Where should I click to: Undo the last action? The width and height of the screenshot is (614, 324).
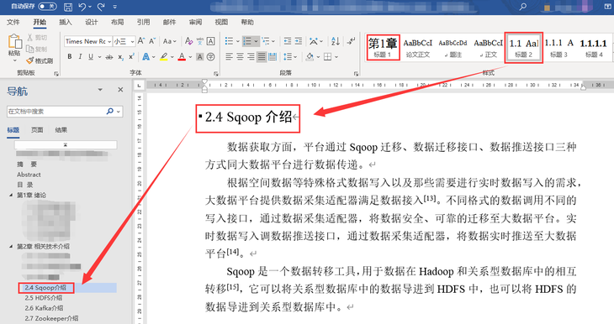(x=82, y=7)
